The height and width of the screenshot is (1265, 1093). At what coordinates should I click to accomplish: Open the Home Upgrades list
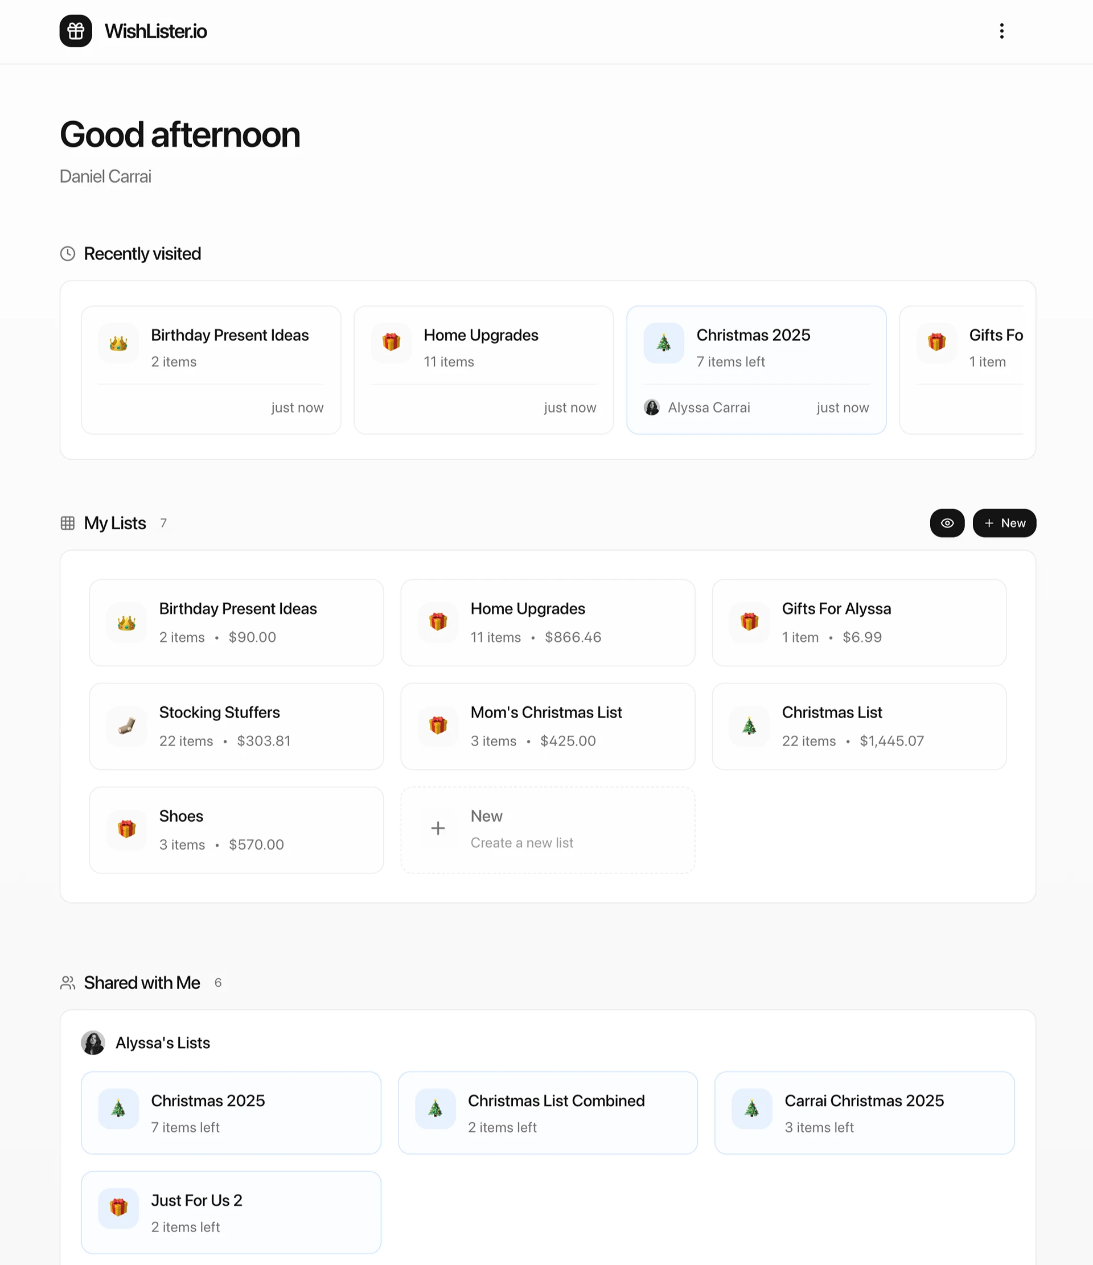(x=547, y=622)
